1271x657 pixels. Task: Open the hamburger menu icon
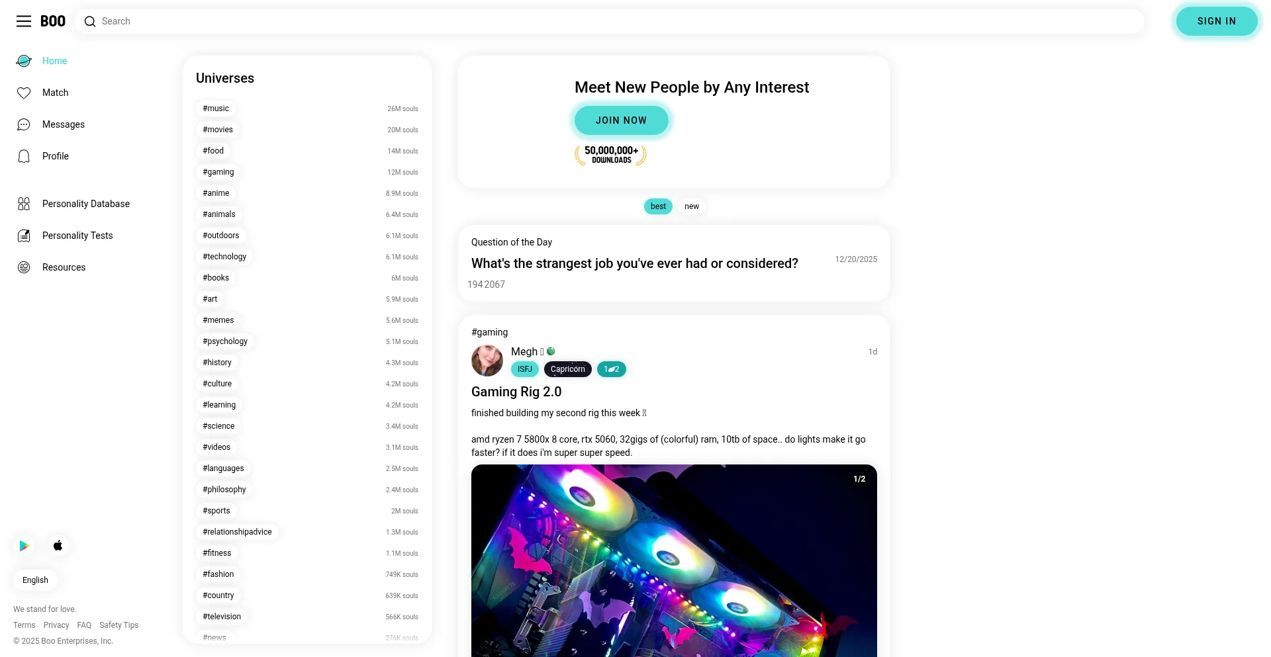point(24,21)
